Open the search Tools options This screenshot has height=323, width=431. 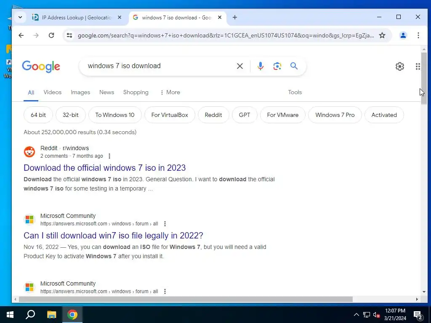pos(295,92)
